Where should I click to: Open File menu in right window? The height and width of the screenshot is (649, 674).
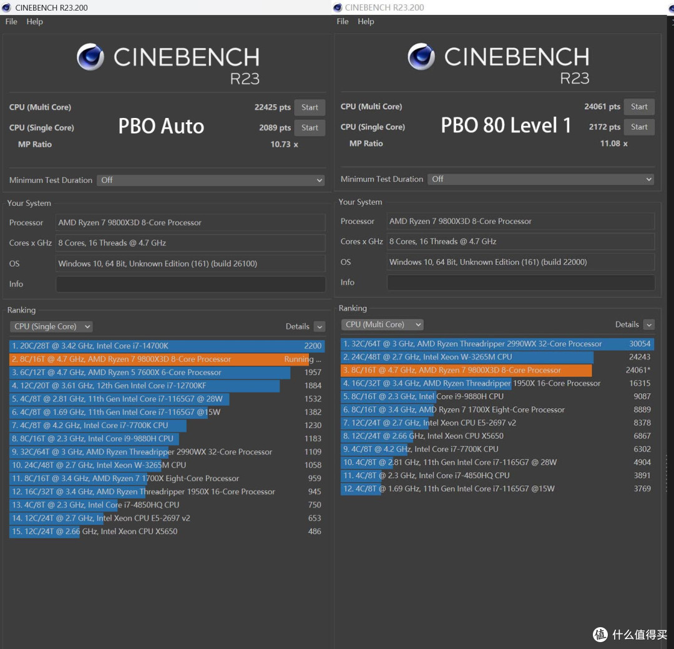pyautogui.click(x=343, y=21)
